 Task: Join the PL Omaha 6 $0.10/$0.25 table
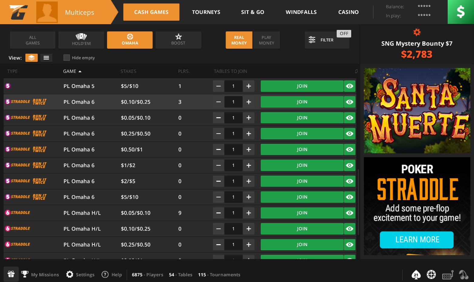point(302,102)
